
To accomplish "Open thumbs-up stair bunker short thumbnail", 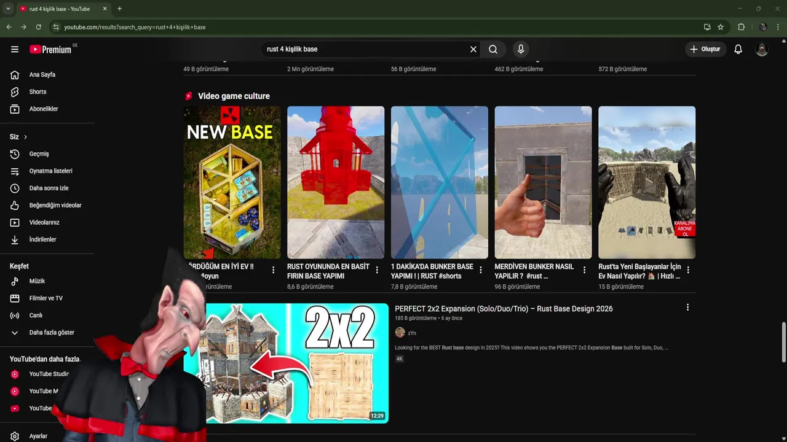I will [x=544, y=182].
